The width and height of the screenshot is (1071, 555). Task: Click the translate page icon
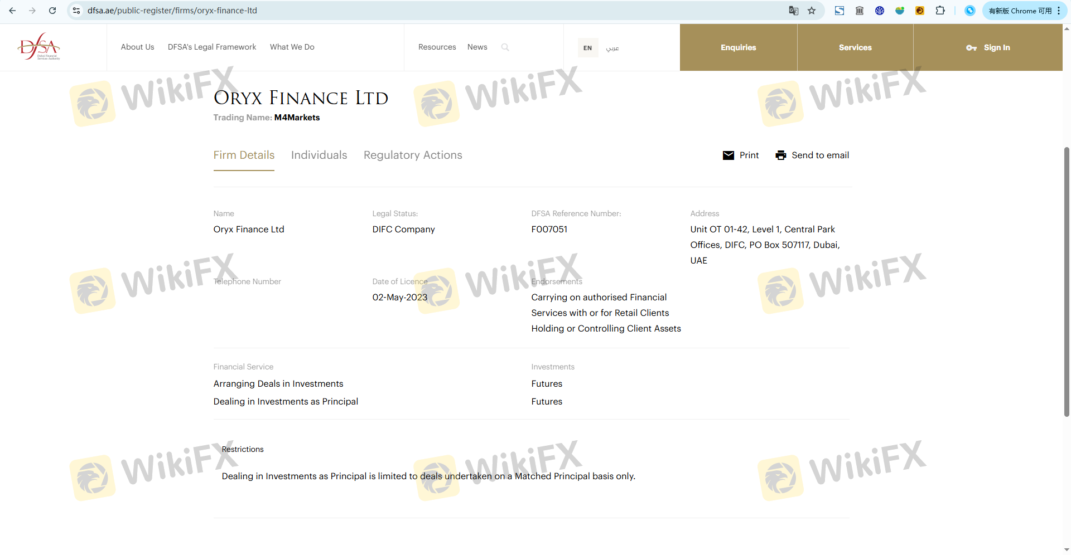(793, 11)
